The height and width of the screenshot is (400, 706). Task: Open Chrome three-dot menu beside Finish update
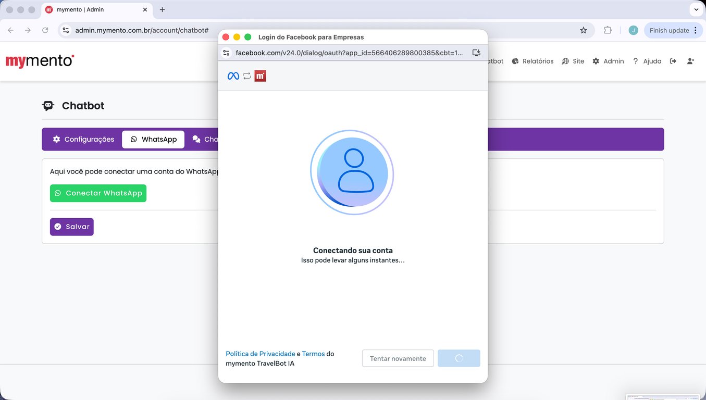(695, 30)
